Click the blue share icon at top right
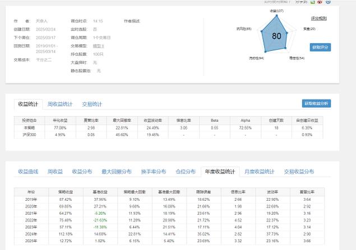This screenshot has width=356, height=250. point(327,2)
